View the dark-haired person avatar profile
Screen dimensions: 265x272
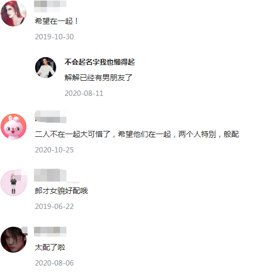pos(13,240)
